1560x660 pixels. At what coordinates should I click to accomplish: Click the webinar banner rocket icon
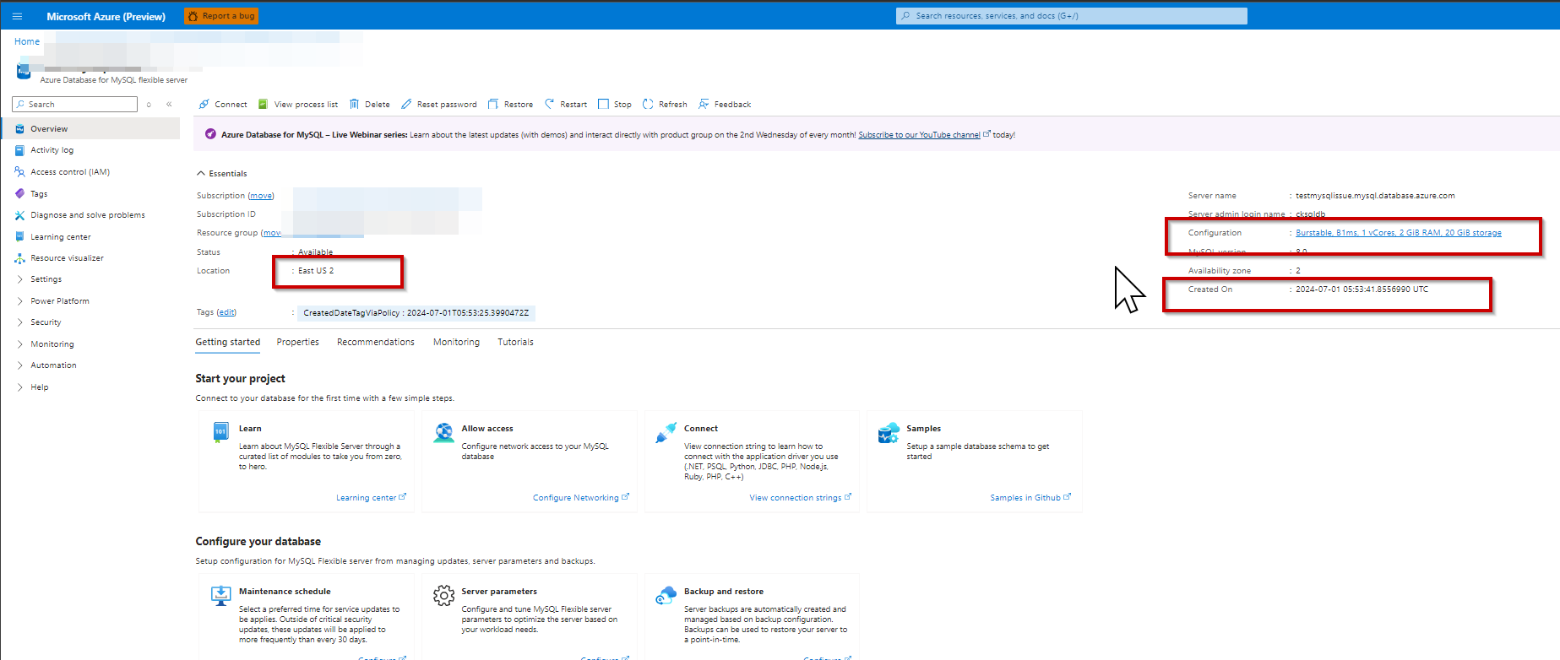[210, 134]
